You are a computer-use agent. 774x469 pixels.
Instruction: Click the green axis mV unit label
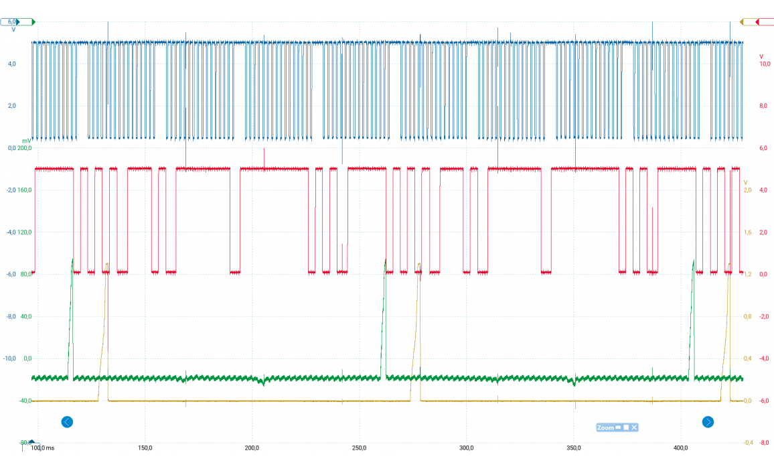pyautogui.click(x=26, y=140)
